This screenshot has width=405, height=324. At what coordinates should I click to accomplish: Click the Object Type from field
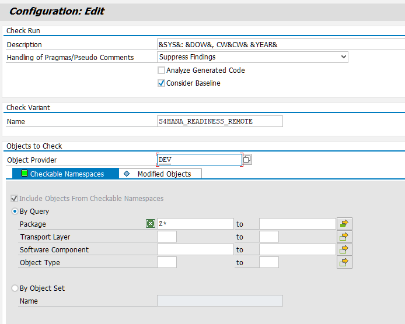pos(167,262)
